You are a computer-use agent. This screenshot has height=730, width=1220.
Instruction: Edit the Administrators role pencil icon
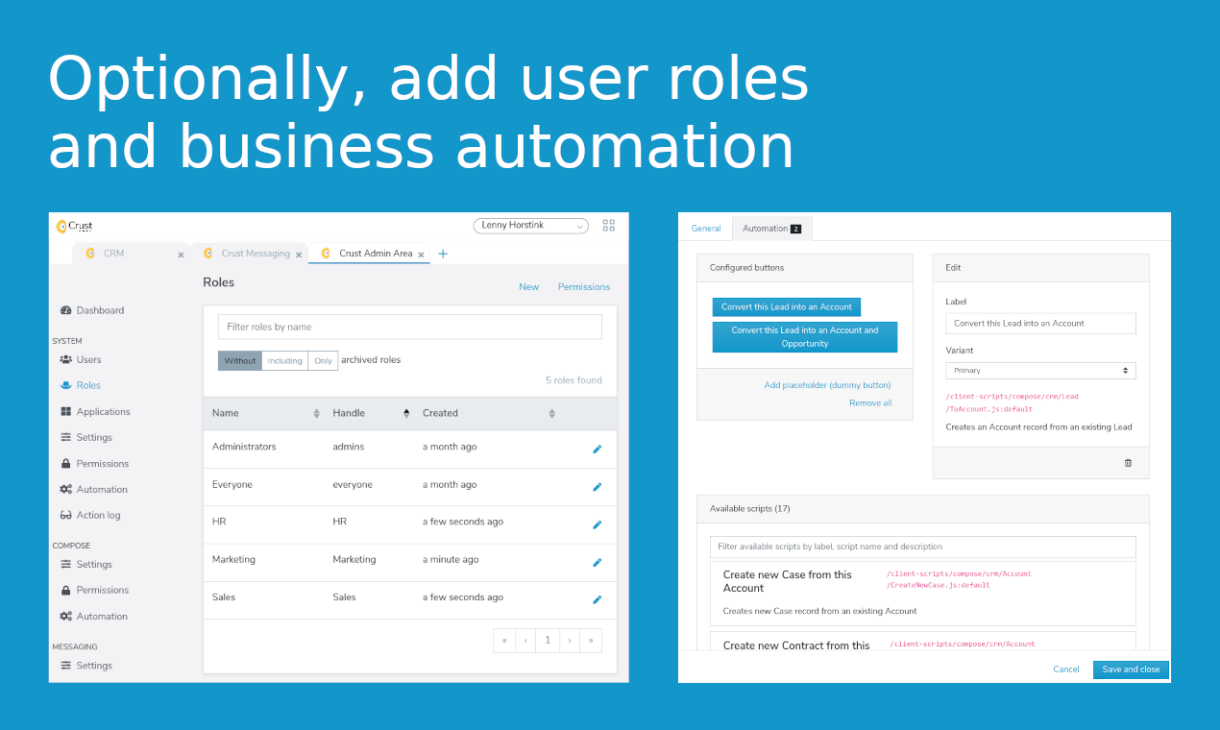[x=597, y=449]
